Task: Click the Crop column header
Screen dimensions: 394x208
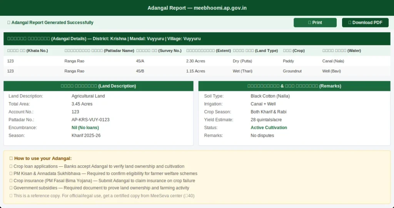Action: point(294,50)
